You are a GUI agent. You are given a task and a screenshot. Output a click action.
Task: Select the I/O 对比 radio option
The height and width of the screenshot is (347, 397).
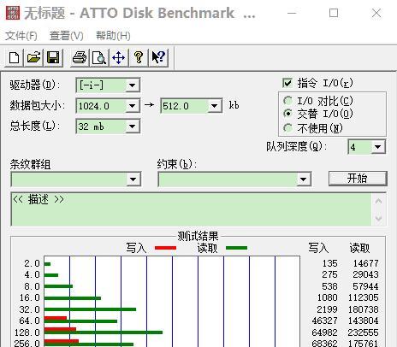(287, 101)
